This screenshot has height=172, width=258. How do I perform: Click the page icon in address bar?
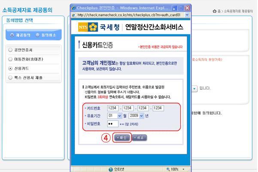coord(74,15)
